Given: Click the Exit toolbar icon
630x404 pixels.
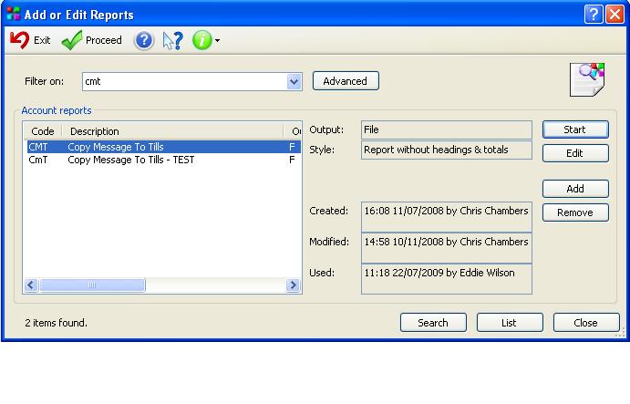Looking at the screenshot, I should (x=19, y=40).
